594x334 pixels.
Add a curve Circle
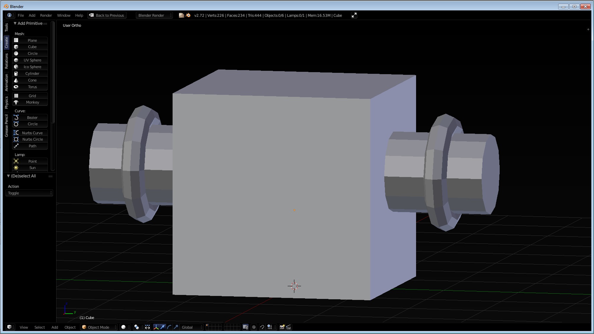30,124
